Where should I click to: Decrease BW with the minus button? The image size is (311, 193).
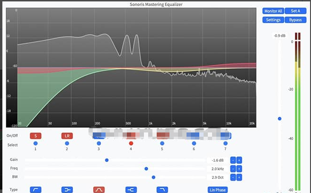tap(233, 177)
